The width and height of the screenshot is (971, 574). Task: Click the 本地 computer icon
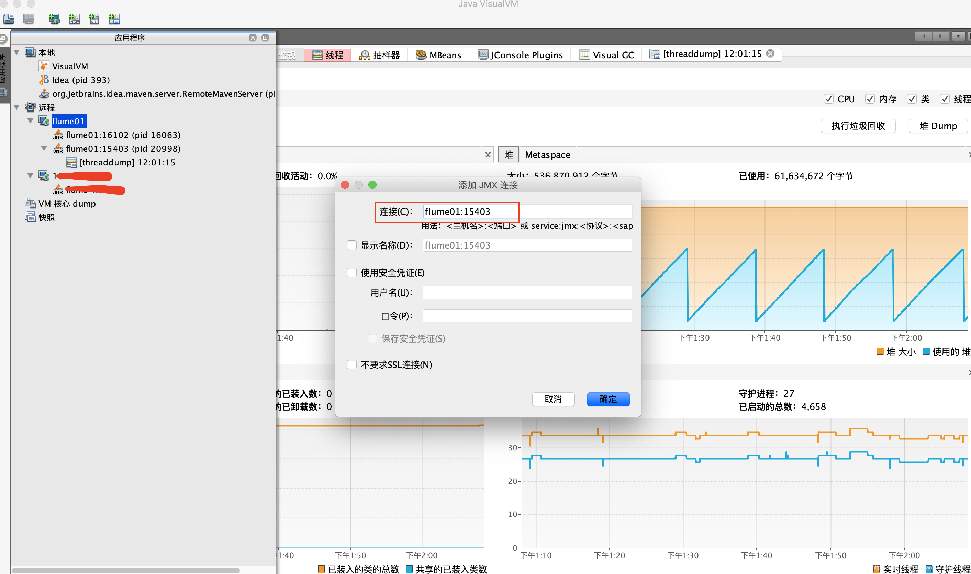coord(30,52)
